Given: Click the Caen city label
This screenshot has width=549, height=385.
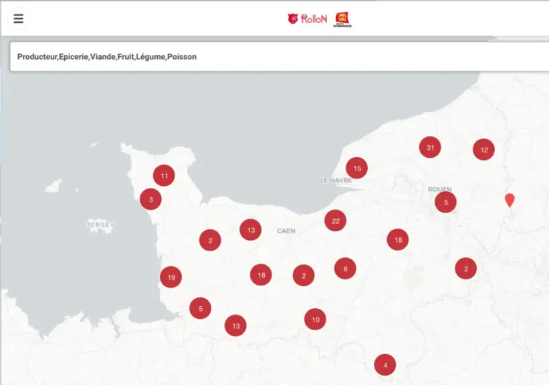Looking at the screenshot, I should coord(286,231).
